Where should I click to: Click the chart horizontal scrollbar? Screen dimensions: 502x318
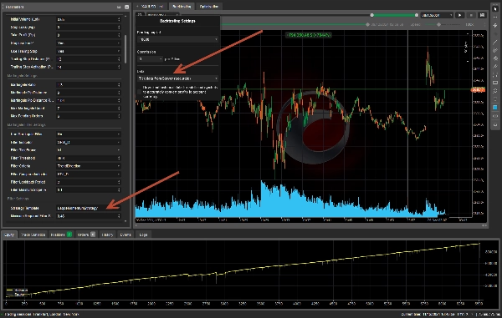[310, 225]
